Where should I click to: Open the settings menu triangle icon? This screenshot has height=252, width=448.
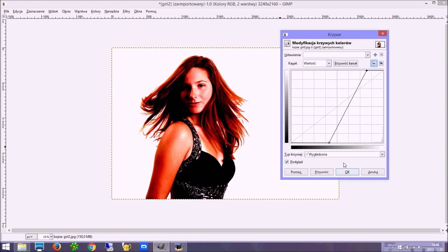[x=381, y=55]
